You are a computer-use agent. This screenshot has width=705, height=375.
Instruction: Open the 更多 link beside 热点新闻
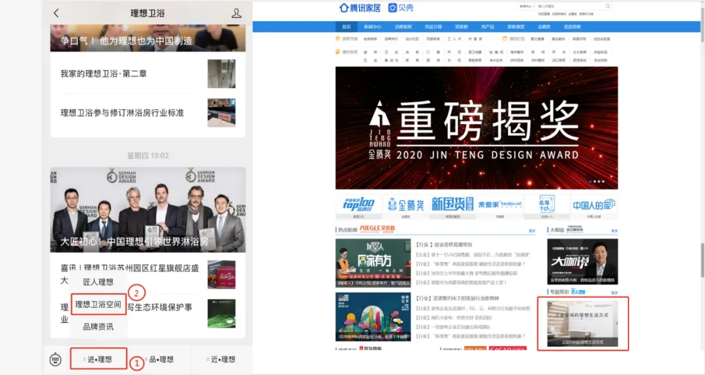(532, 231)
